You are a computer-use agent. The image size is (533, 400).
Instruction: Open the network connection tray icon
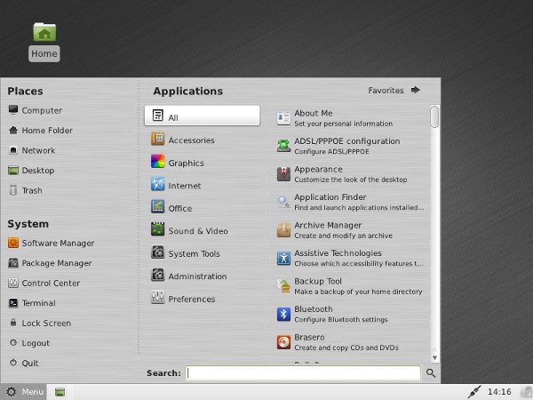click(473, 392)
